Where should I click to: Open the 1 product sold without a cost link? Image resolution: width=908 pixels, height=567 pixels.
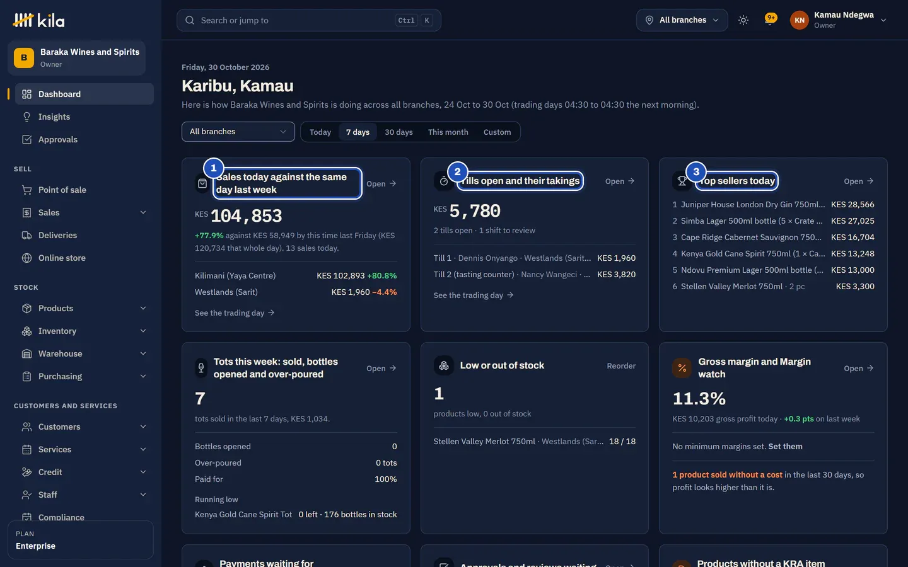[728, 475]
